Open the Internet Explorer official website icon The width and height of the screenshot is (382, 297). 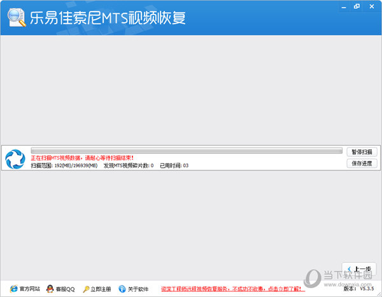(13, 289)
